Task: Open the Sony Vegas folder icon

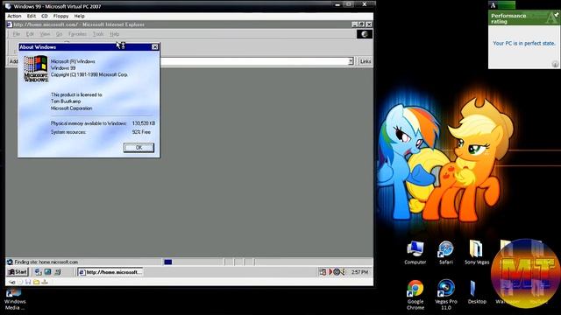Action: click(477, 253)
